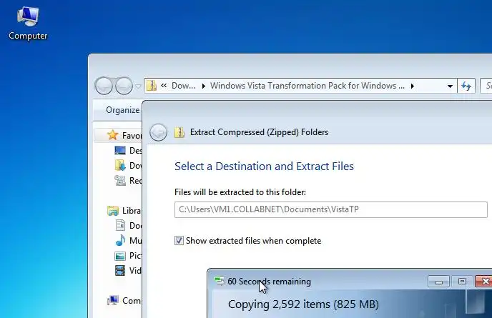Click the address bar Refresh button
Image resolution: width=492 pixels, height=318 pixels.
[x=466, y=86]
